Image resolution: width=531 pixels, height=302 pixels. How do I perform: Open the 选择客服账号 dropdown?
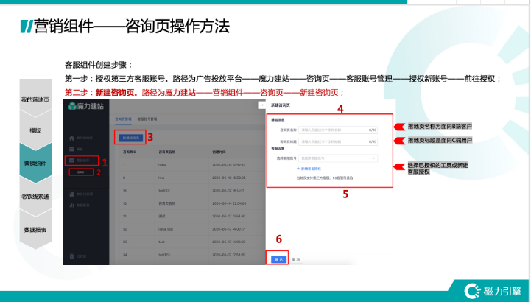(337, 158)
